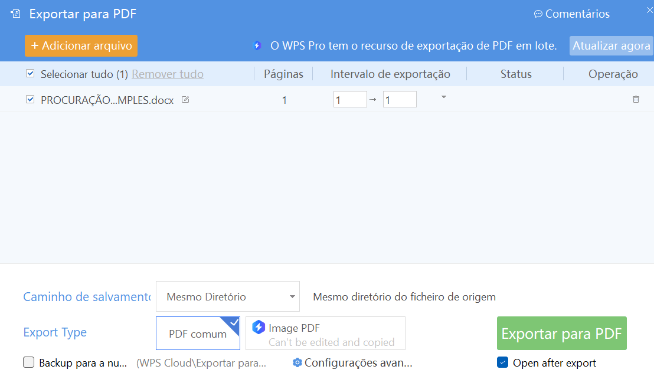Image resolution: width=654 pixels, height=389 pixels.
Task: Open the Mesmo Diretório save path dropdown
Action: point(228,296)
